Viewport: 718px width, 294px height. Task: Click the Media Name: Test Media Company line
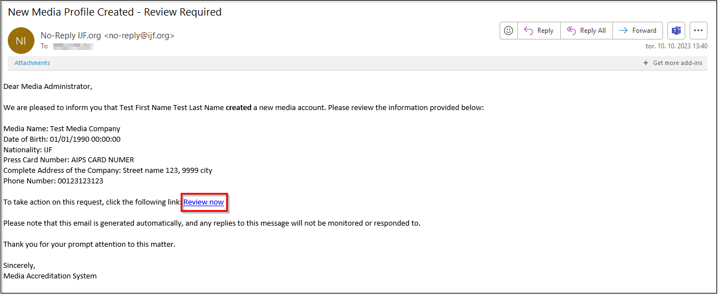(62, 128)
